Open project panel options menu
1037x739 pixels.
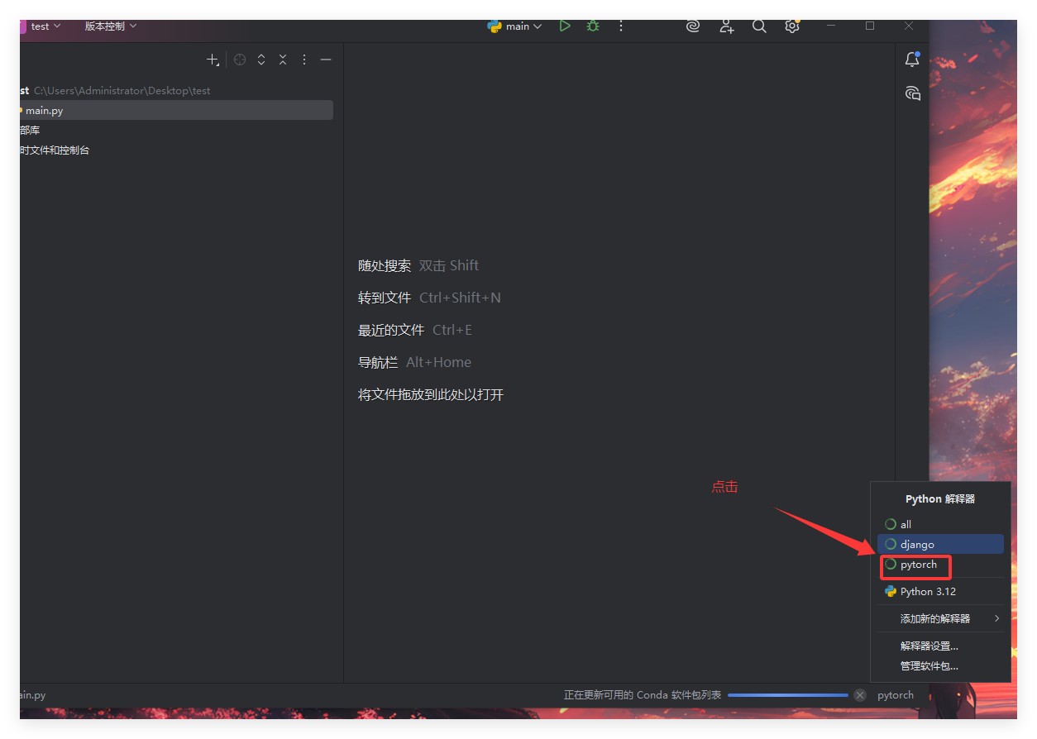click(x=304, y=60)
